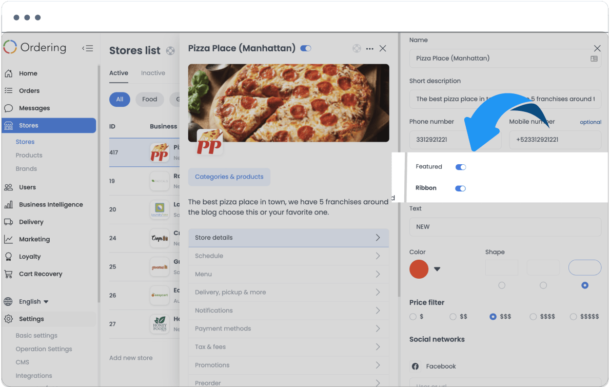
Task: Click help icon in Pizza Place header
Action: (357, 48)
